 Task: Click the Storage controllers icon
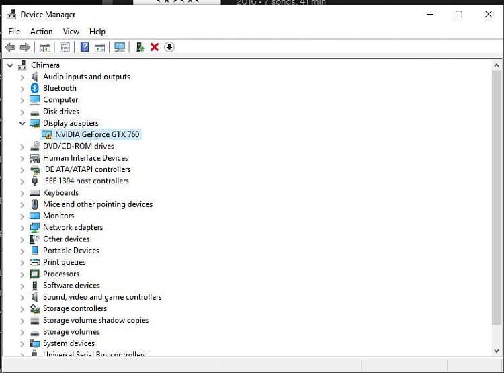coord(35,308)
